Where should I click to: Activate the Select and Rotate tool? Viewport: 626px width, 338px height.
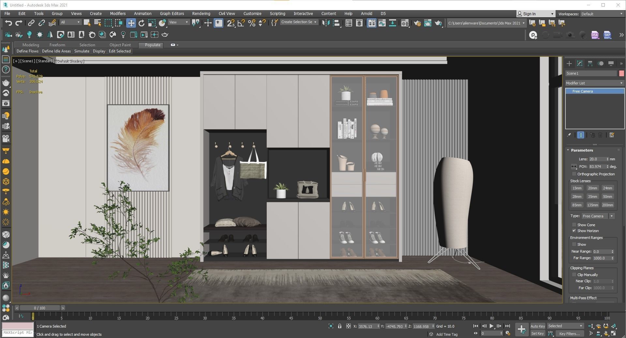[142, 23]
